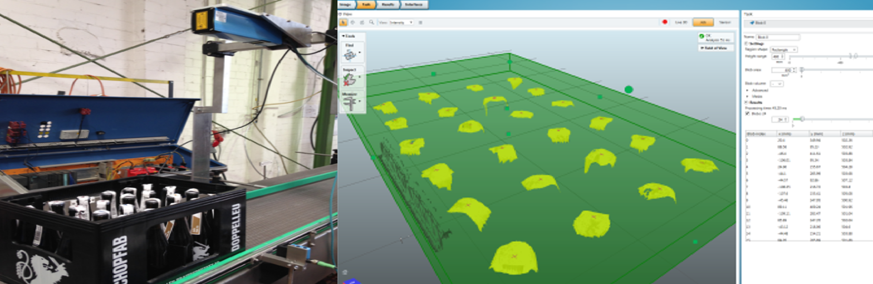873x284 pixels.
Task: Click the rotate view tool icon
Action: coord(352,22)
